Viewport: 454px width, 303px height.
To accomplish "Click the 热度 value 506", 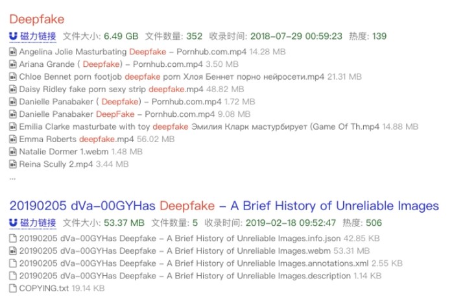I will pyautogui.click(x=374, y=223).
